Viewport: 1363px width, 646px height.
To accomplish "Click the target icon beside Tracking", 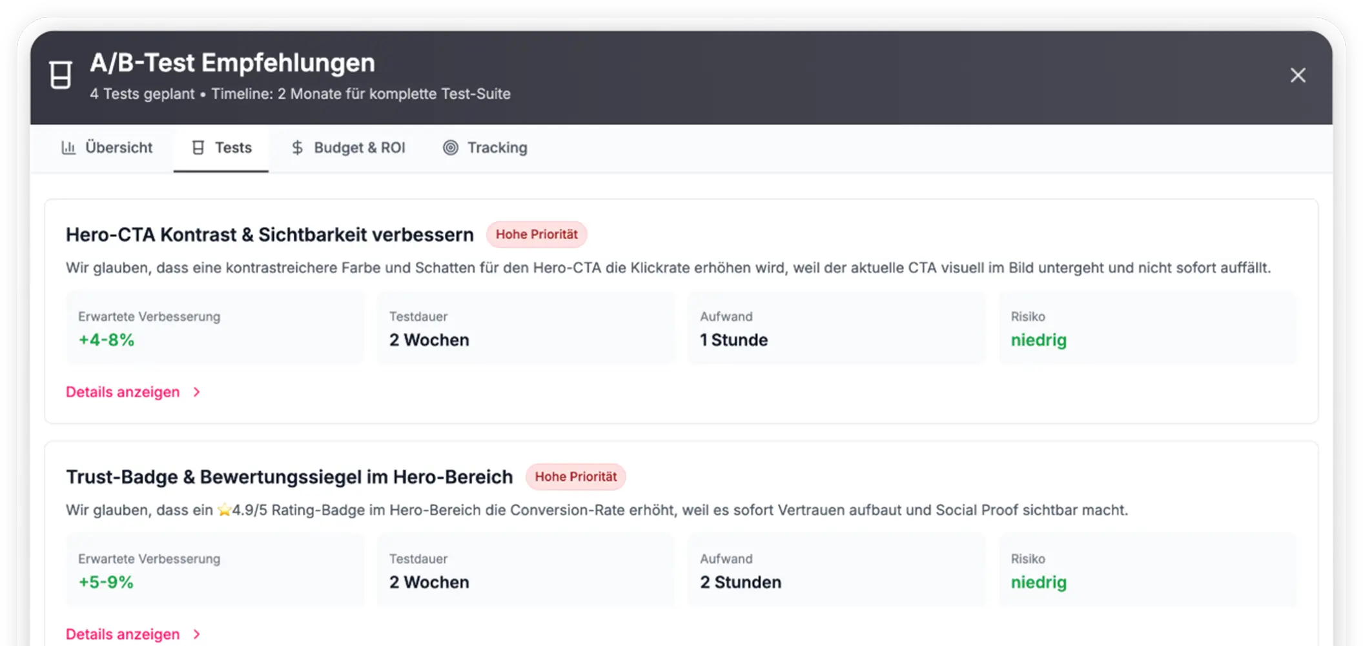I will (451, 148).
